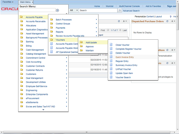Viewport: 179px width, 134px height.
Task: Open the All search category dropdown
Action: point(74,10)
